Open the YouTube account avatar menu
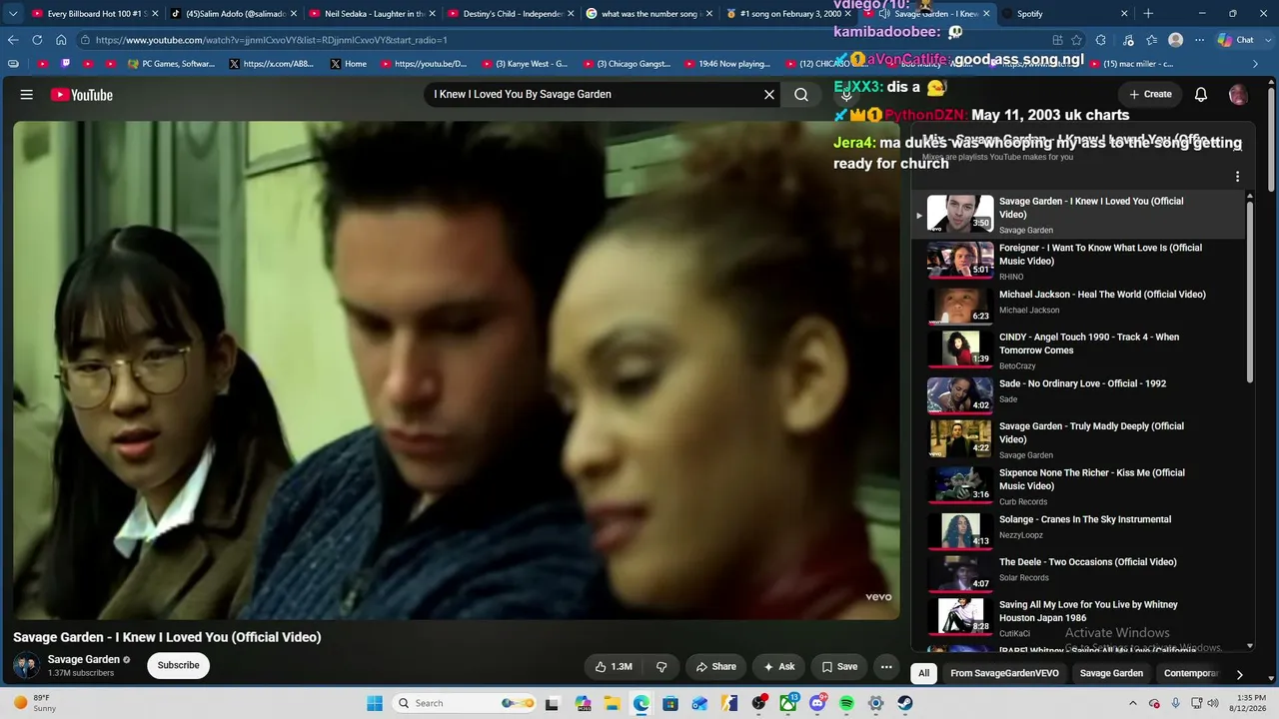Viewport: 1279px width, 719px height. pyautogui.click(x=1238, y=94)
